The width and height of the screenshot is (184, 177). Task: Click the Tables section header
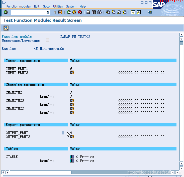click(36, 149)
